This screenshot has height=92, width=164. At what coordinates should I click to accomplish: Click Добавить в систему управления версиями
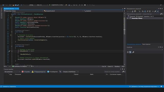click(144, 87)
